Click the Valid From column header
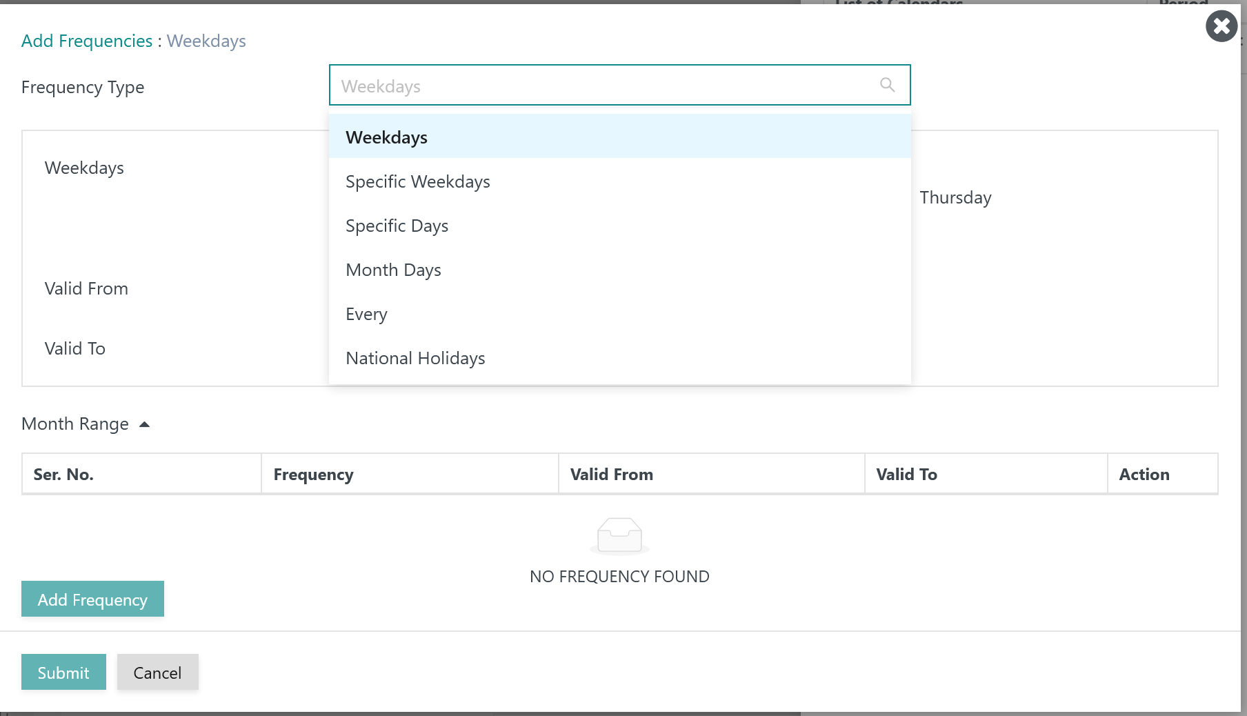1247x716 pixels. click(x=611, y=475)
